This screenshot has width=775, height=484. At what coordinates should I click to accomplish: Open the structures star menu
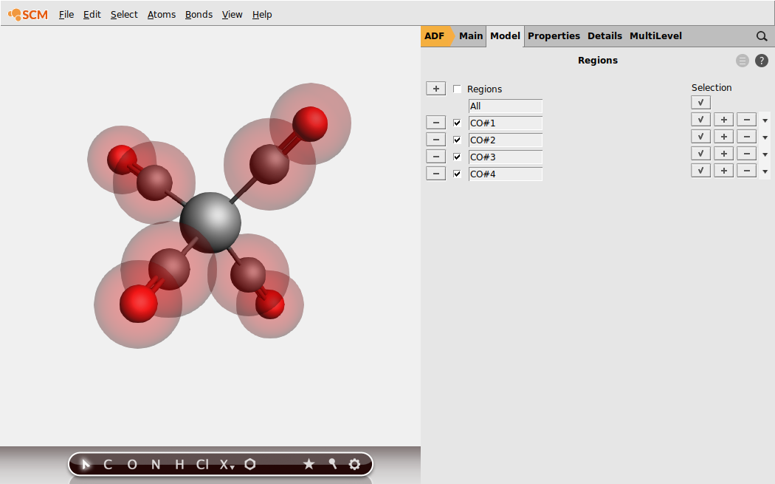click(309, 464)
